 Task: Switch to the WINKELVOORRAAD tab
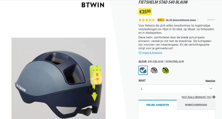coord(196,105)
